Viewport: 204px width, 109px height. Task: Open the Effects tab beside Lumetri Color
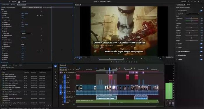[189, 5]
